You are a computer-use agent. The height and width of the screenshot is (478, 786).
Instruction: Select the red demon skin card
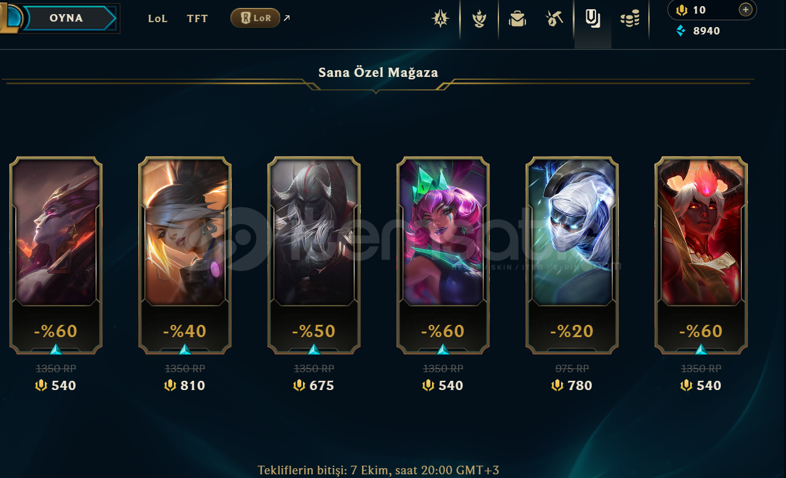(x=701, y=255)
